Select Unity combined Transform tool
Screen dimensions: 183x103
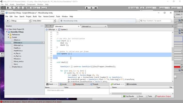pyautogui.click(x=25, y=8)
